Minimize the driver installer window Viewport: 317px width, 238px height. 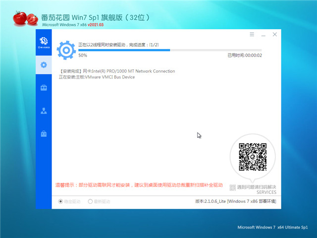(263, 35)
